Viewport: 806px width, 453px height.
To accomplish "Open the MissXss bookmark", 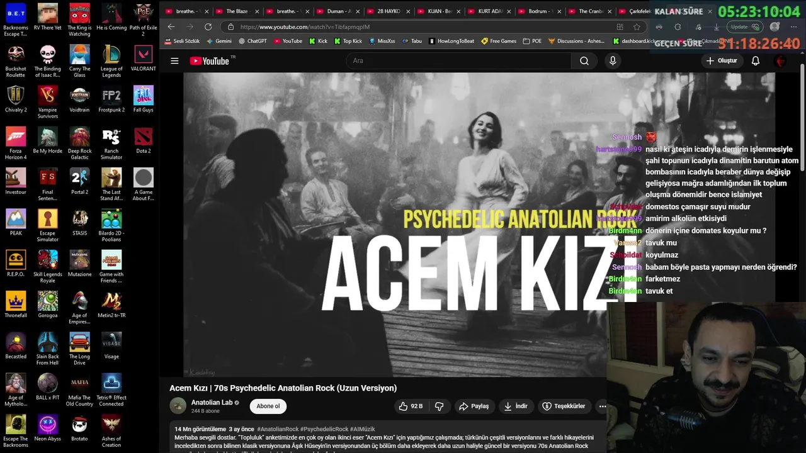I will [382, 41].
